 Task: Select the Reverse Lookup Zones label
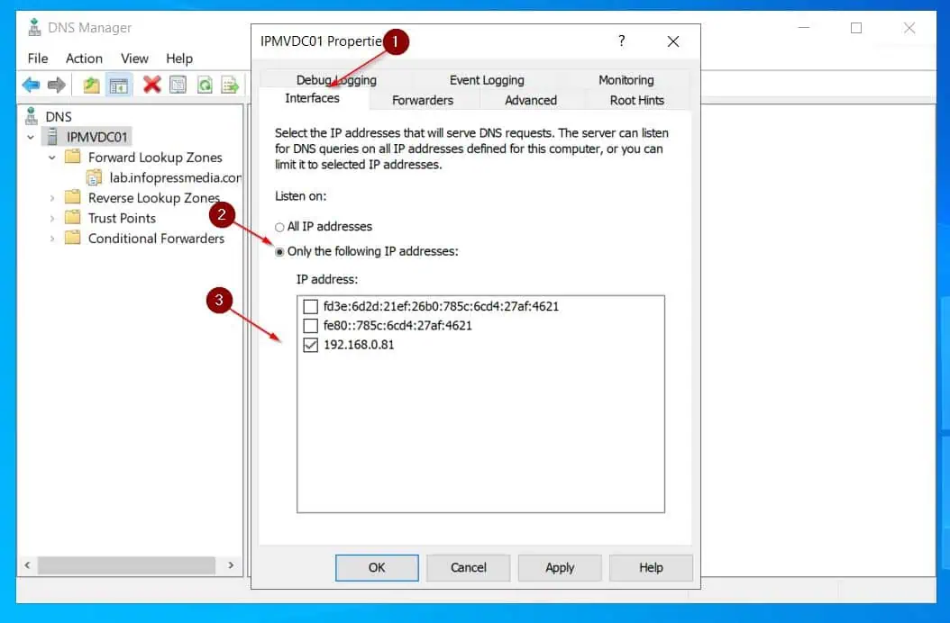click(154, 198)
